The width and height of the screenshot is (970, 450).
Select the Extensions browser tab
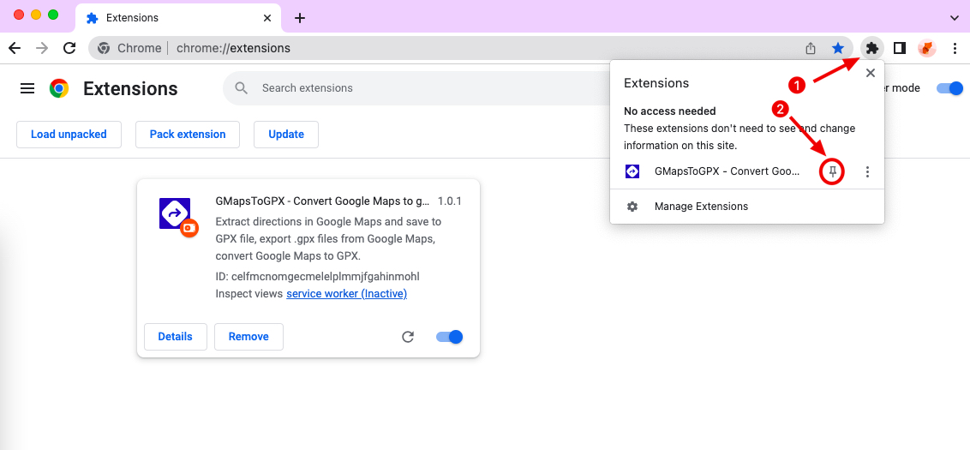click(x=178, y=17)
